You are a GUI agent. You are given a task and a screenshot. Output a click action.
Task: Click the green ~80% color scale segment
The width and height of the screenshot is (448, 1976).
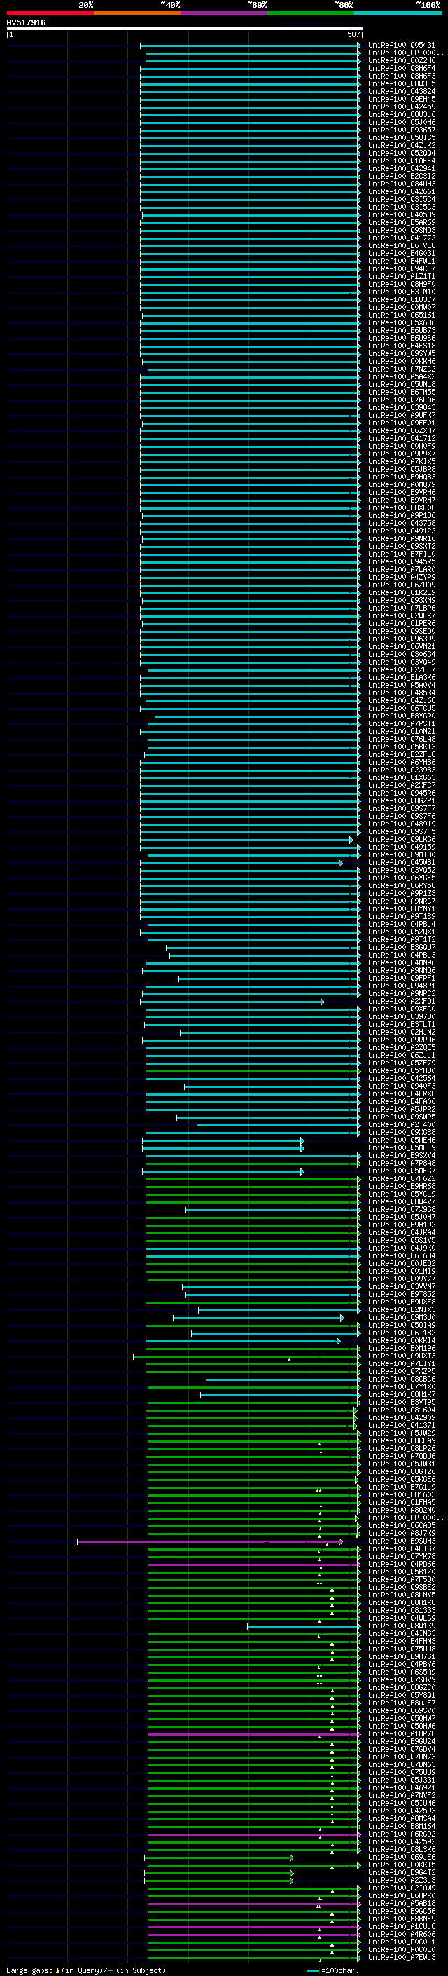tap(311, 13)
